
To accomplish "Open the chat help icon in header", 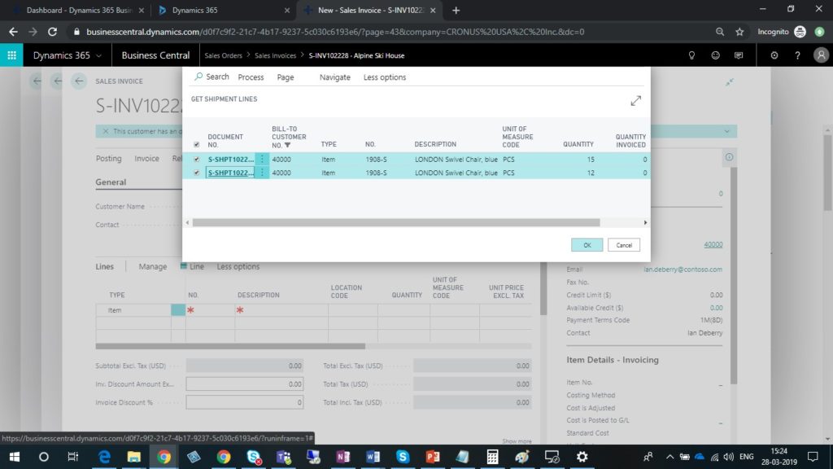I will pos(739,55).
